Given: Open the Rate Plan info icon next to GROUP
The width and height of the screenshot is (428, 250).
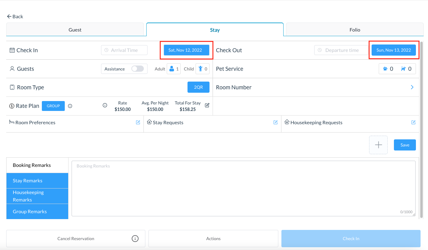Looking at the screenshot, I should [x=70, y=106].
